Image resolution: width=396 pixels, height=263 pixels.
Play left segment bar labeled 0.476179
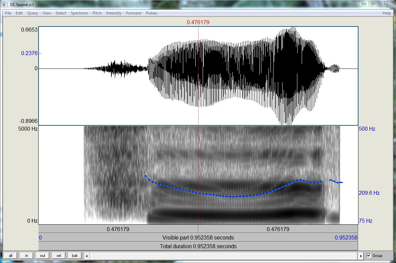click(118, 229)
